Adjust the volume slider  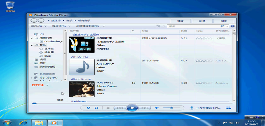point(172,108)
